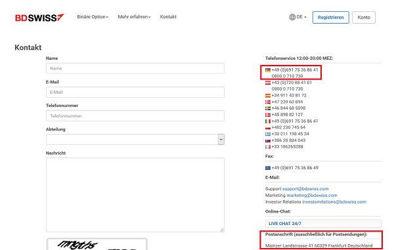
Task: Select phone number +46 844 68 5098
Action: [x=288, y=108]
